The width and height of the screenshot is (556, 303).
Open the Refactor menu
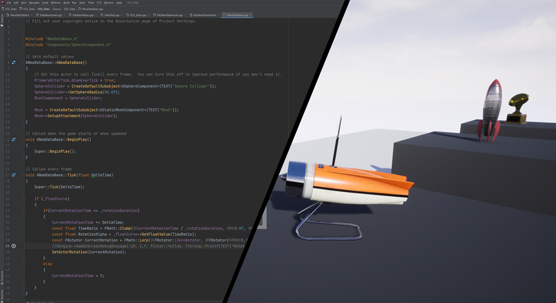[56, 2]
